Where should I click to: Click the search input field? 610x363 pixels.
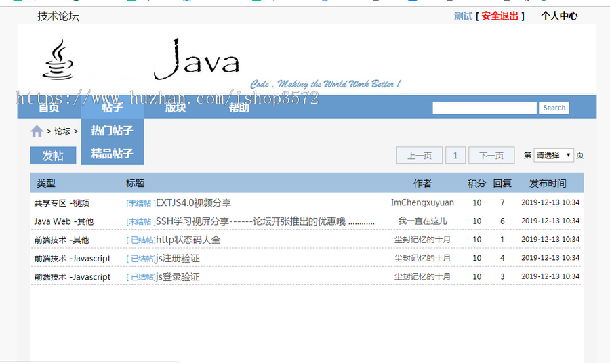click(485, 108)
